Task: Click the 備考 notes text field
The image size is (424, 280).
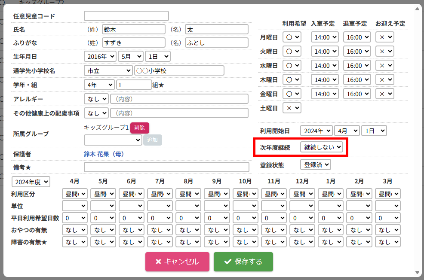Action: click(x=166, y=167)
